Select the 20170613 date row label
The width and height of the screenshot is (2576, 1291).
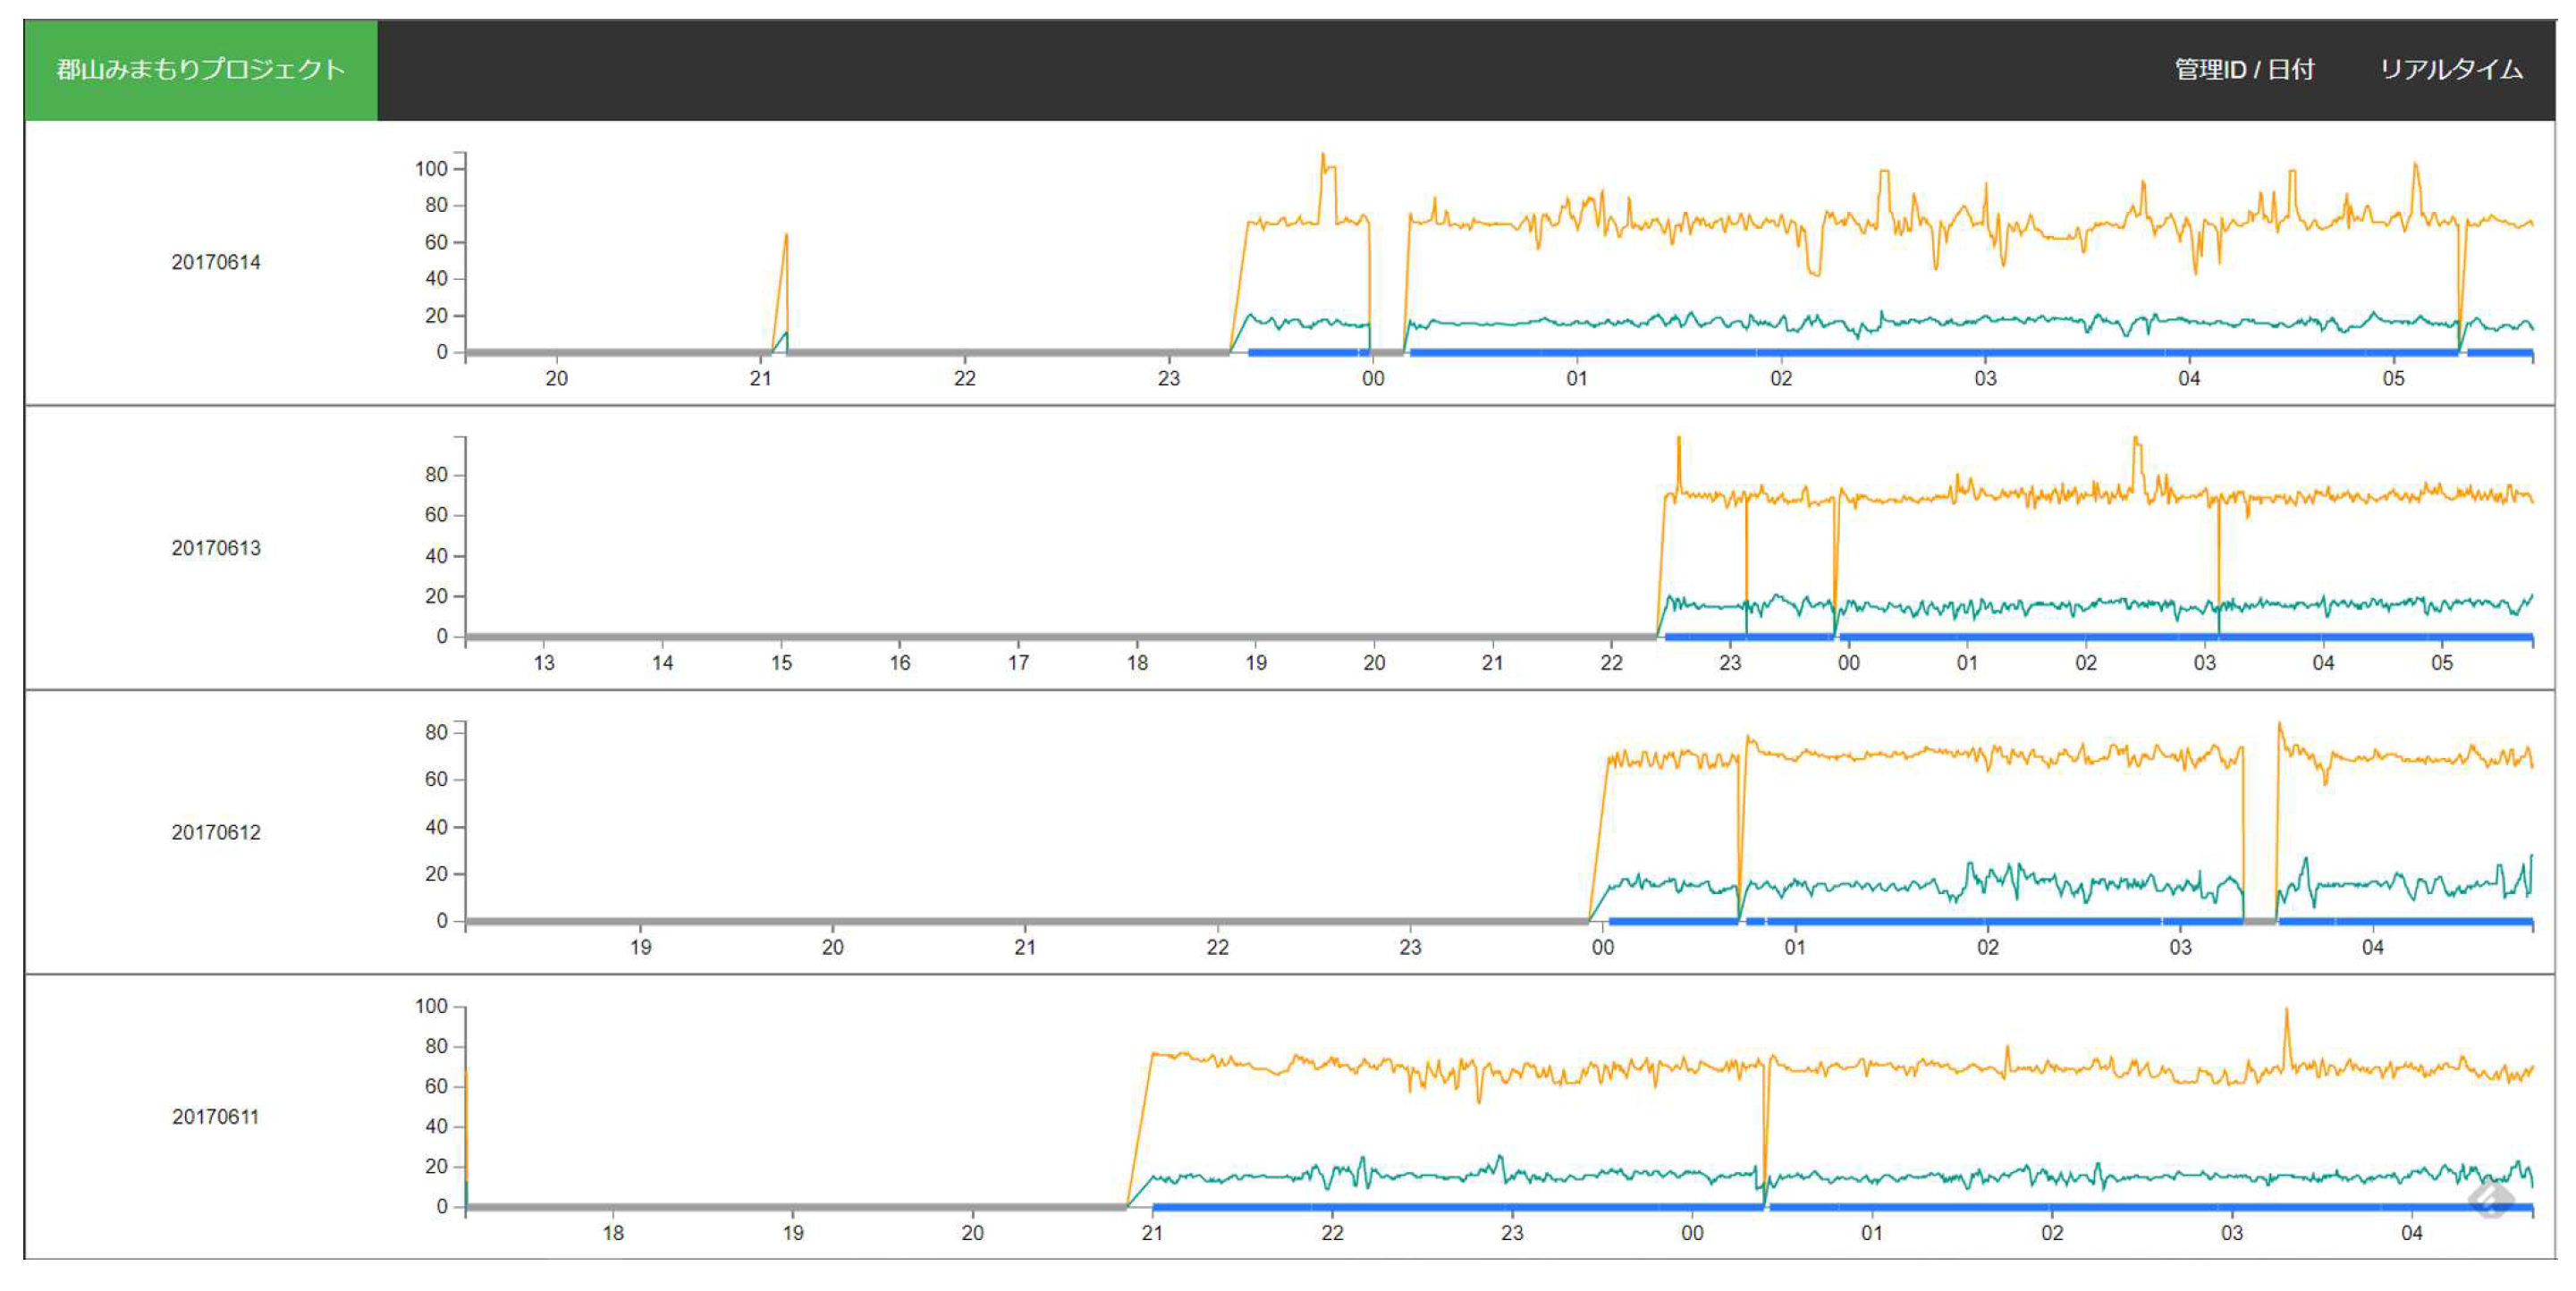[216, 548]
